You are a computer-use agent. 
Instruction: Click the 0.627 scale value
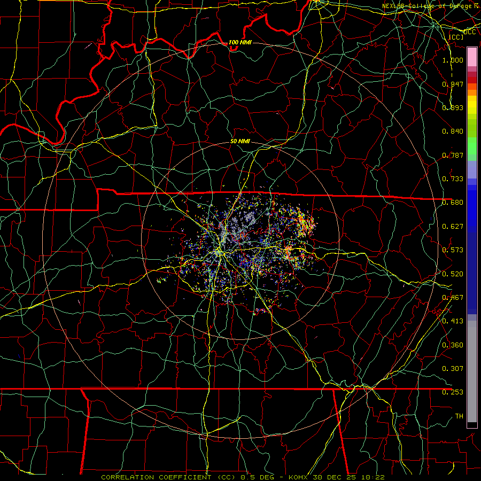click(453, 227)
